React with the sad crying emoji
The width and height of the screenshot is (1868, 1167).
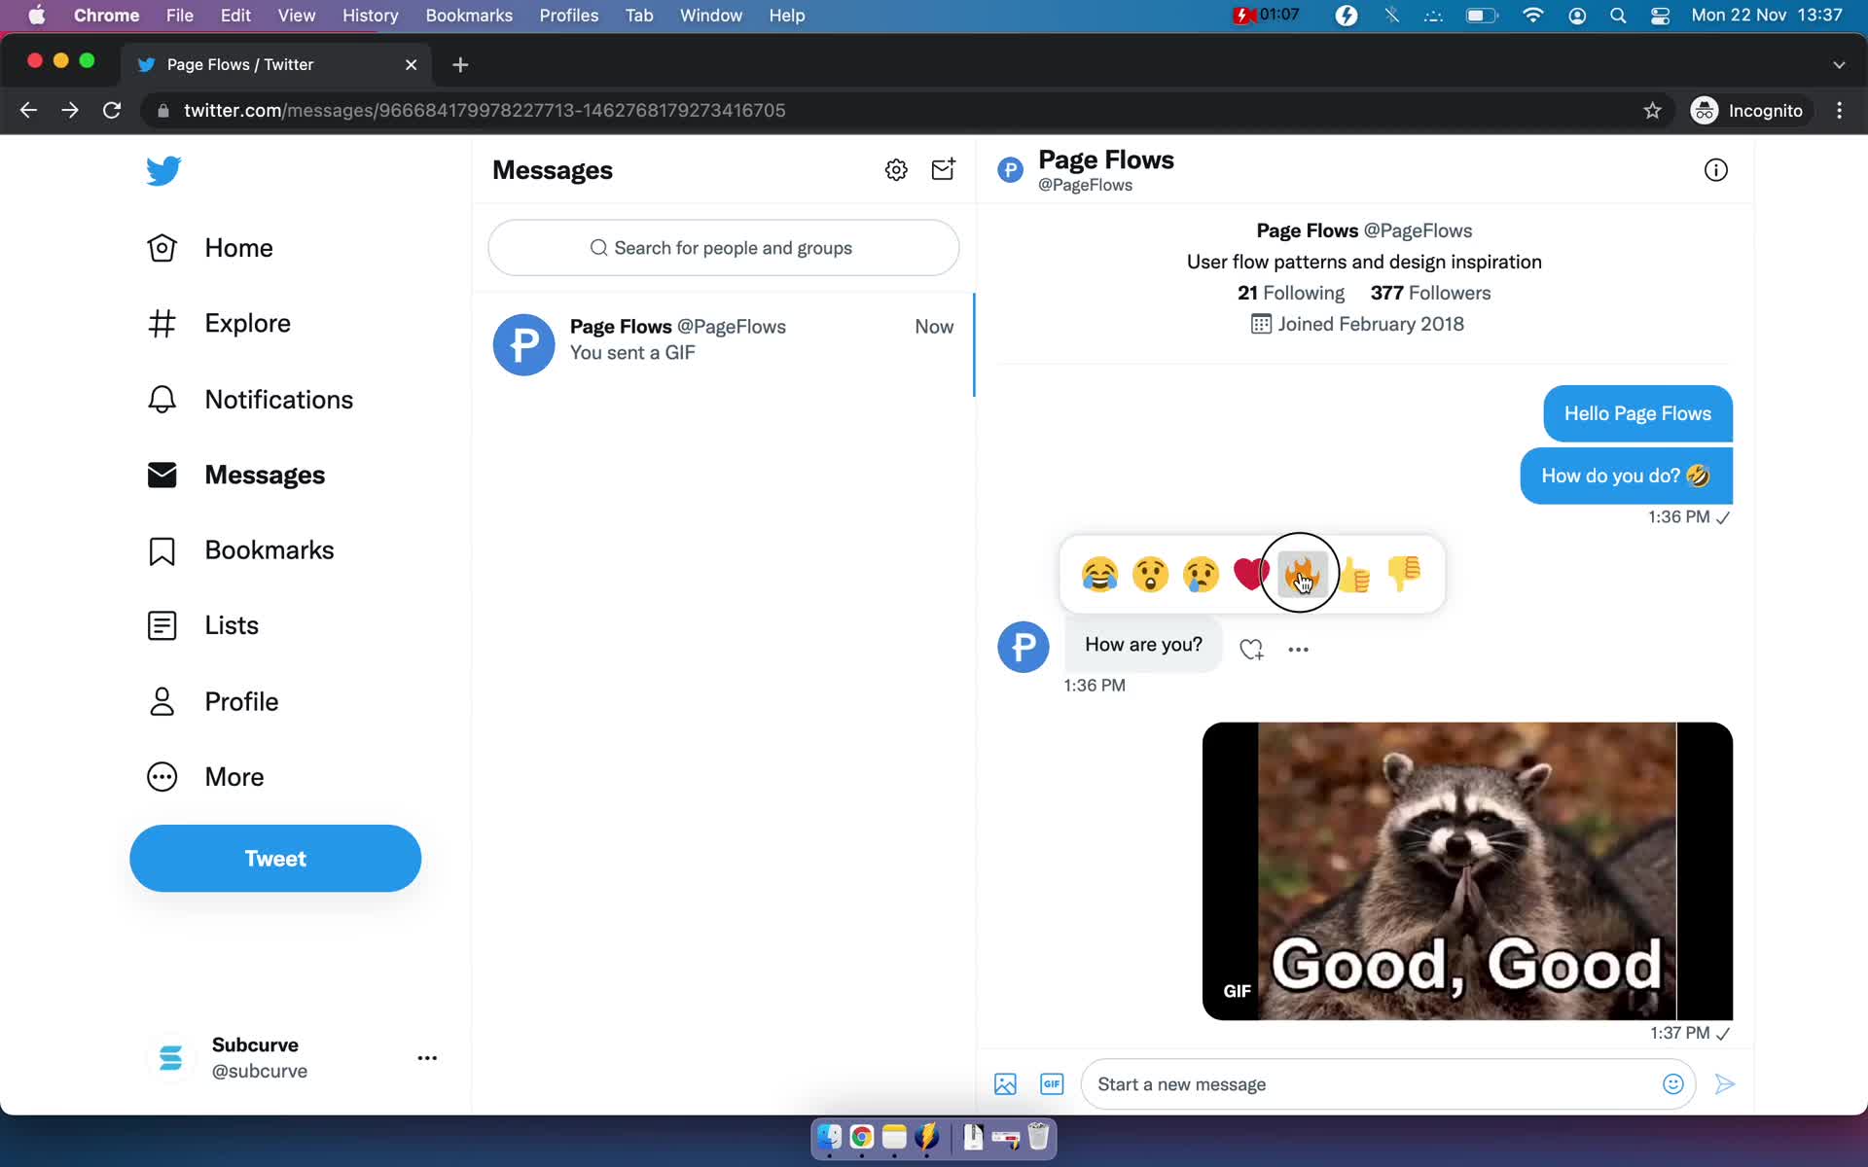pos(1201,574)
